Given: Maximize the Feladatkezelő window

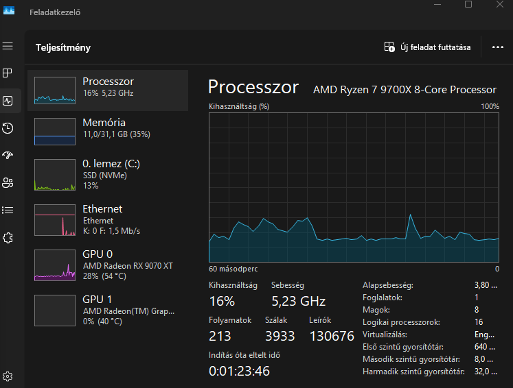Looking at the screenshot, I should coord(468,4).
